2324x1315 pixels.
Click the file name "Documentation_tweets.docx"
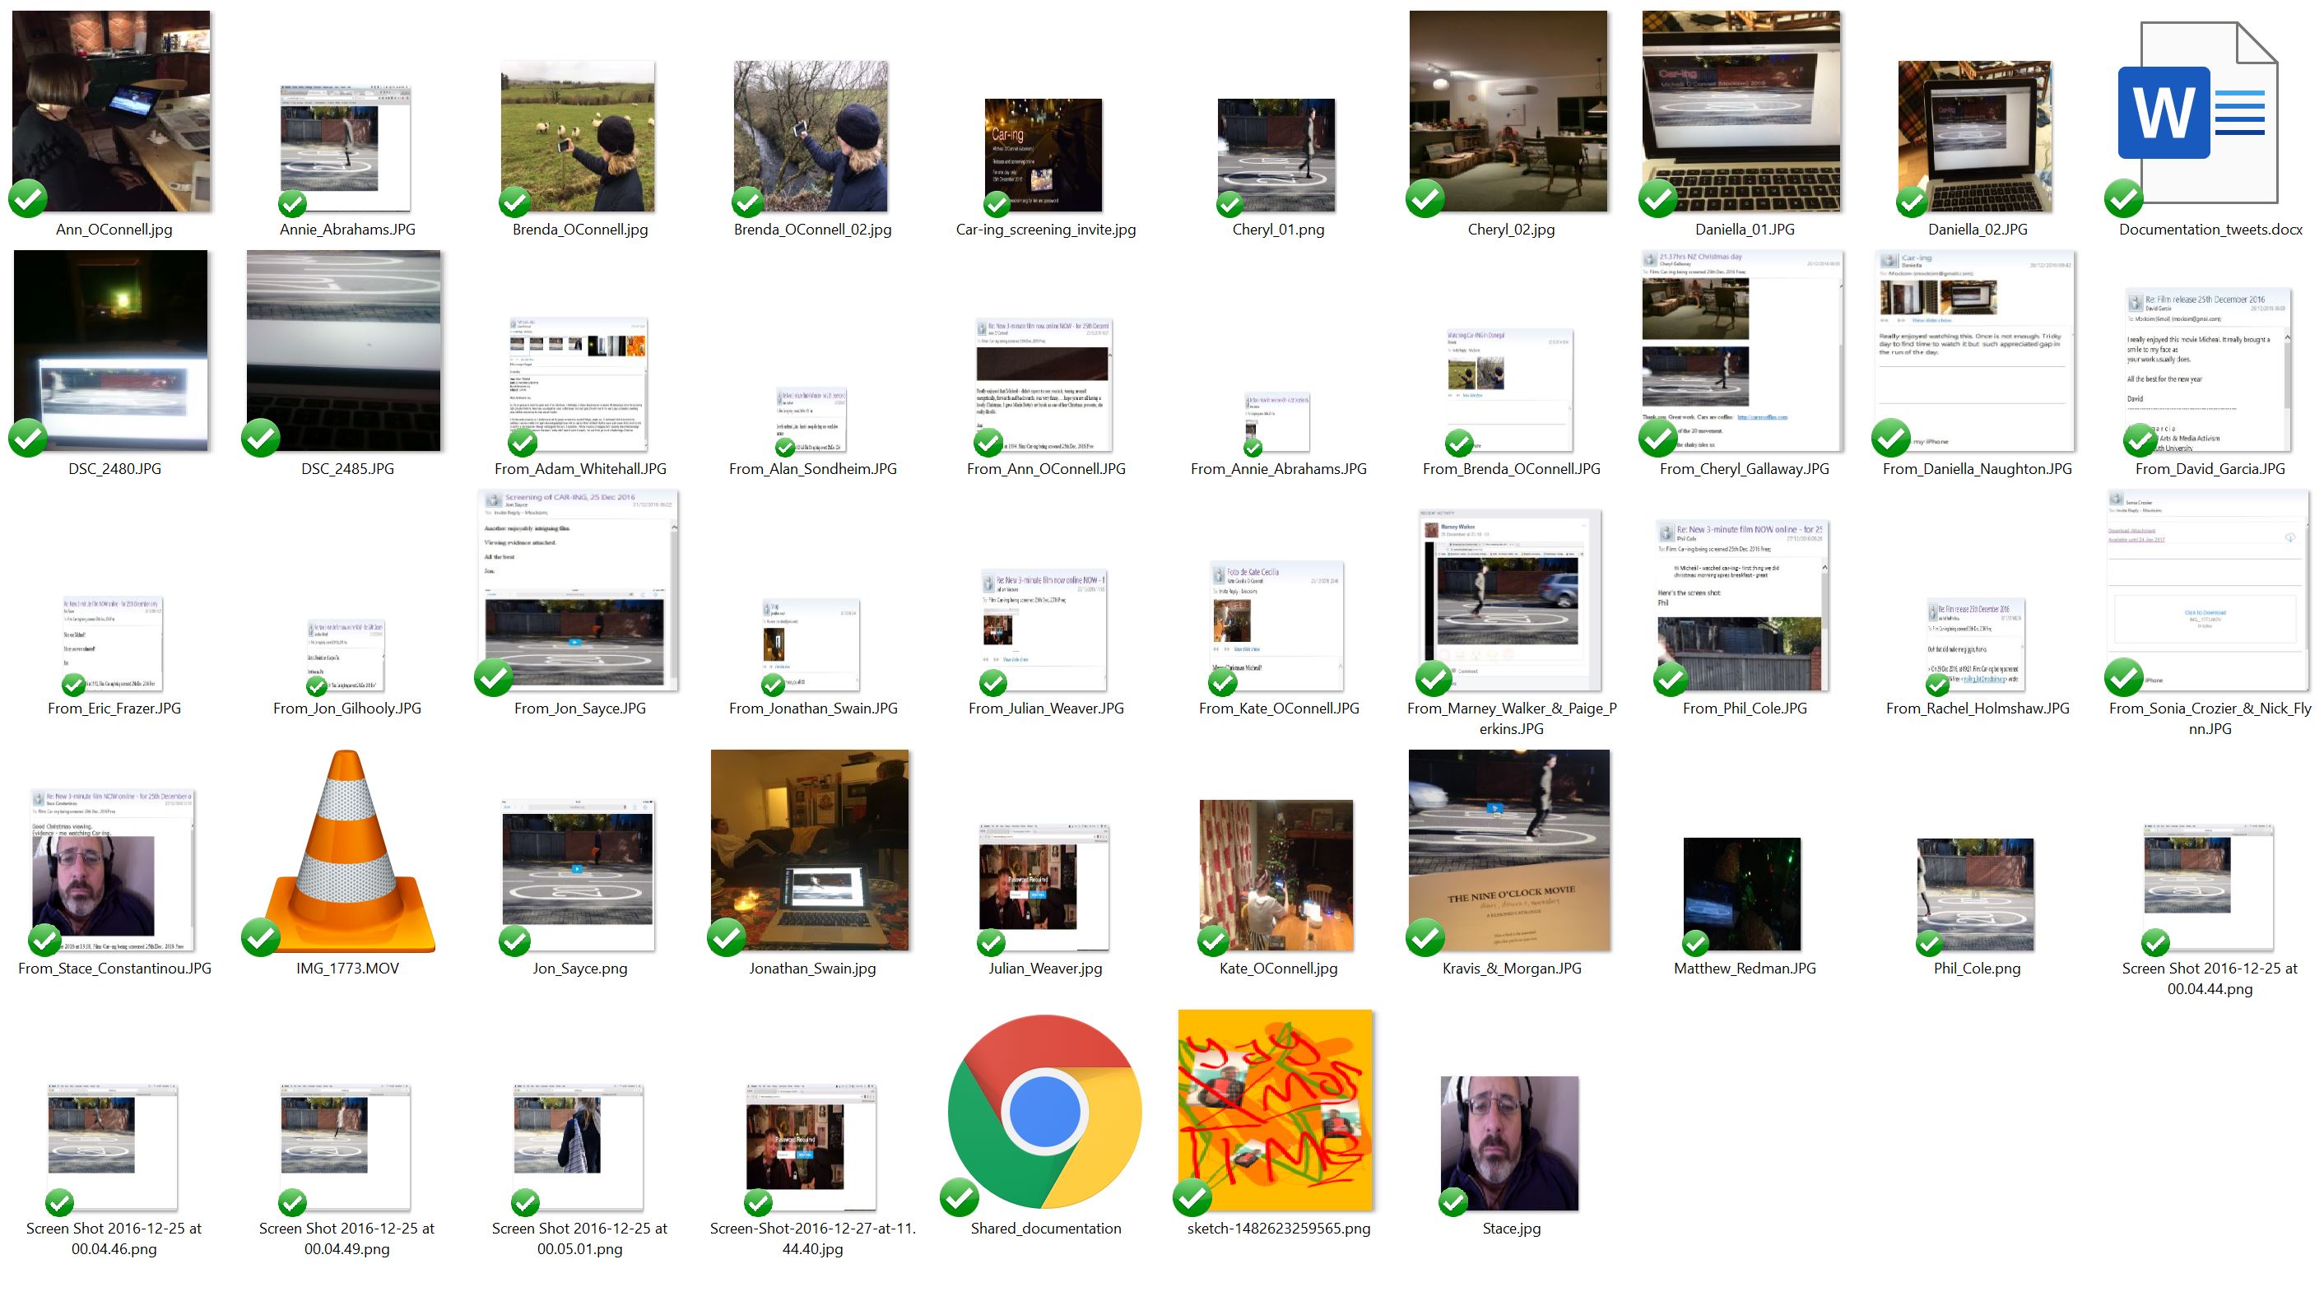pyautogui.click(x=2210, y=230)
